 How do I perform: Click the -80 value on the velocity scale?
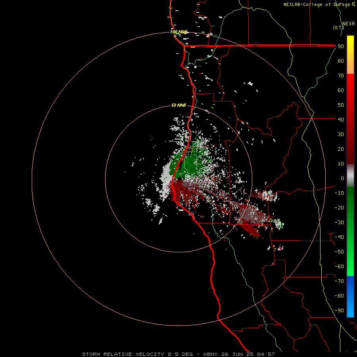coord(339,296)
